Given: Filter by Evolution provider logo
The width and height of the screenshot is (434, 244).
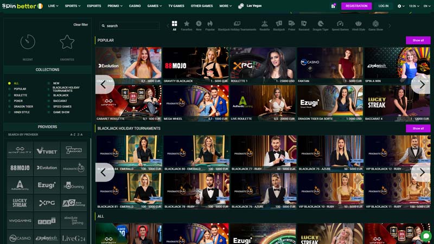Looking at the screenshot, I should coord(47,168).
